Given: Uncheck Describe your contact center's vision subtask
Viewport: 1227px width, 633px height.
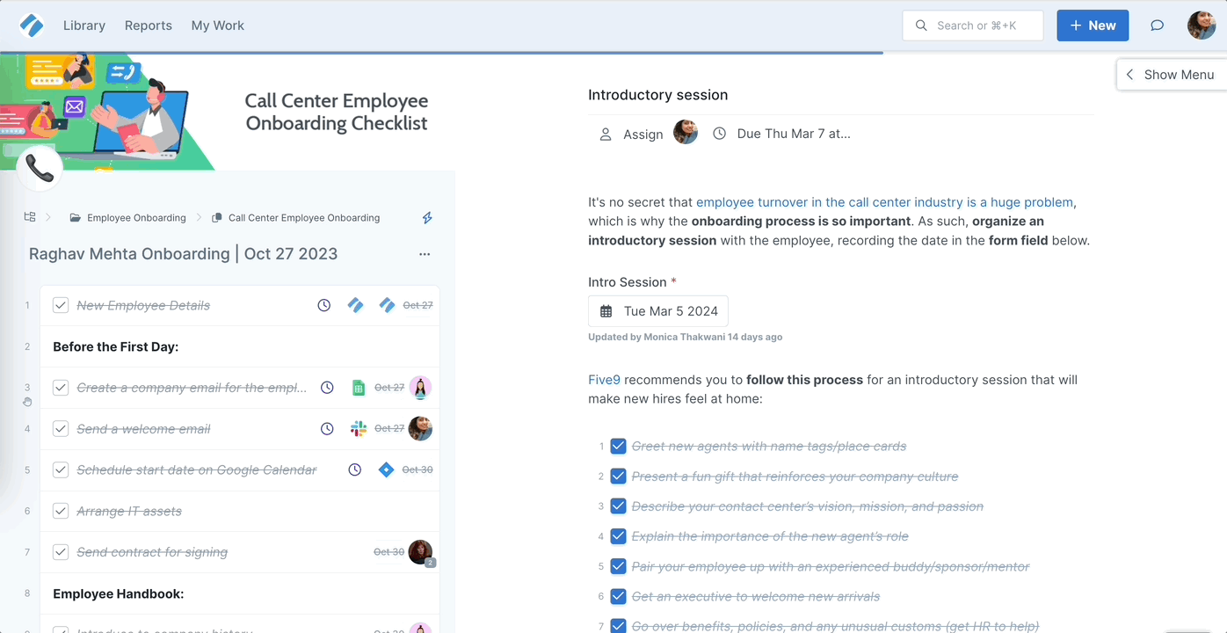Looking at the screenshot, I should coord(618,506).
